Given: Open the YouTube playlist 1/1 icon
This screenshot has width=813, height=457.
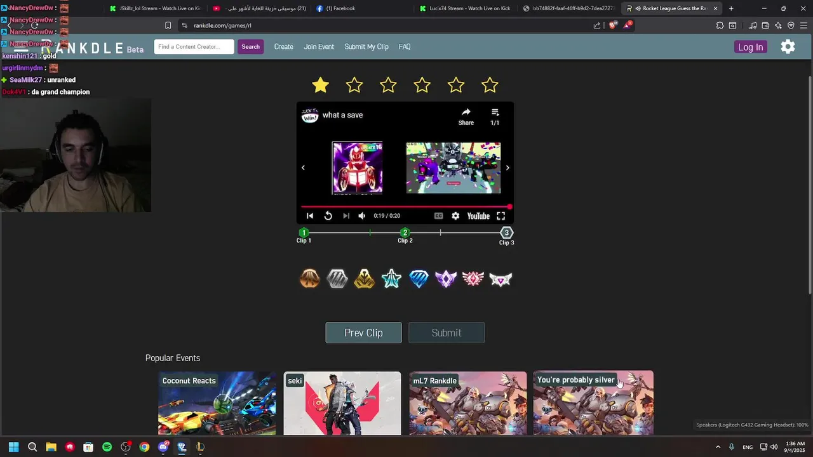Looking at the screenshot, I should click(495, 112).
